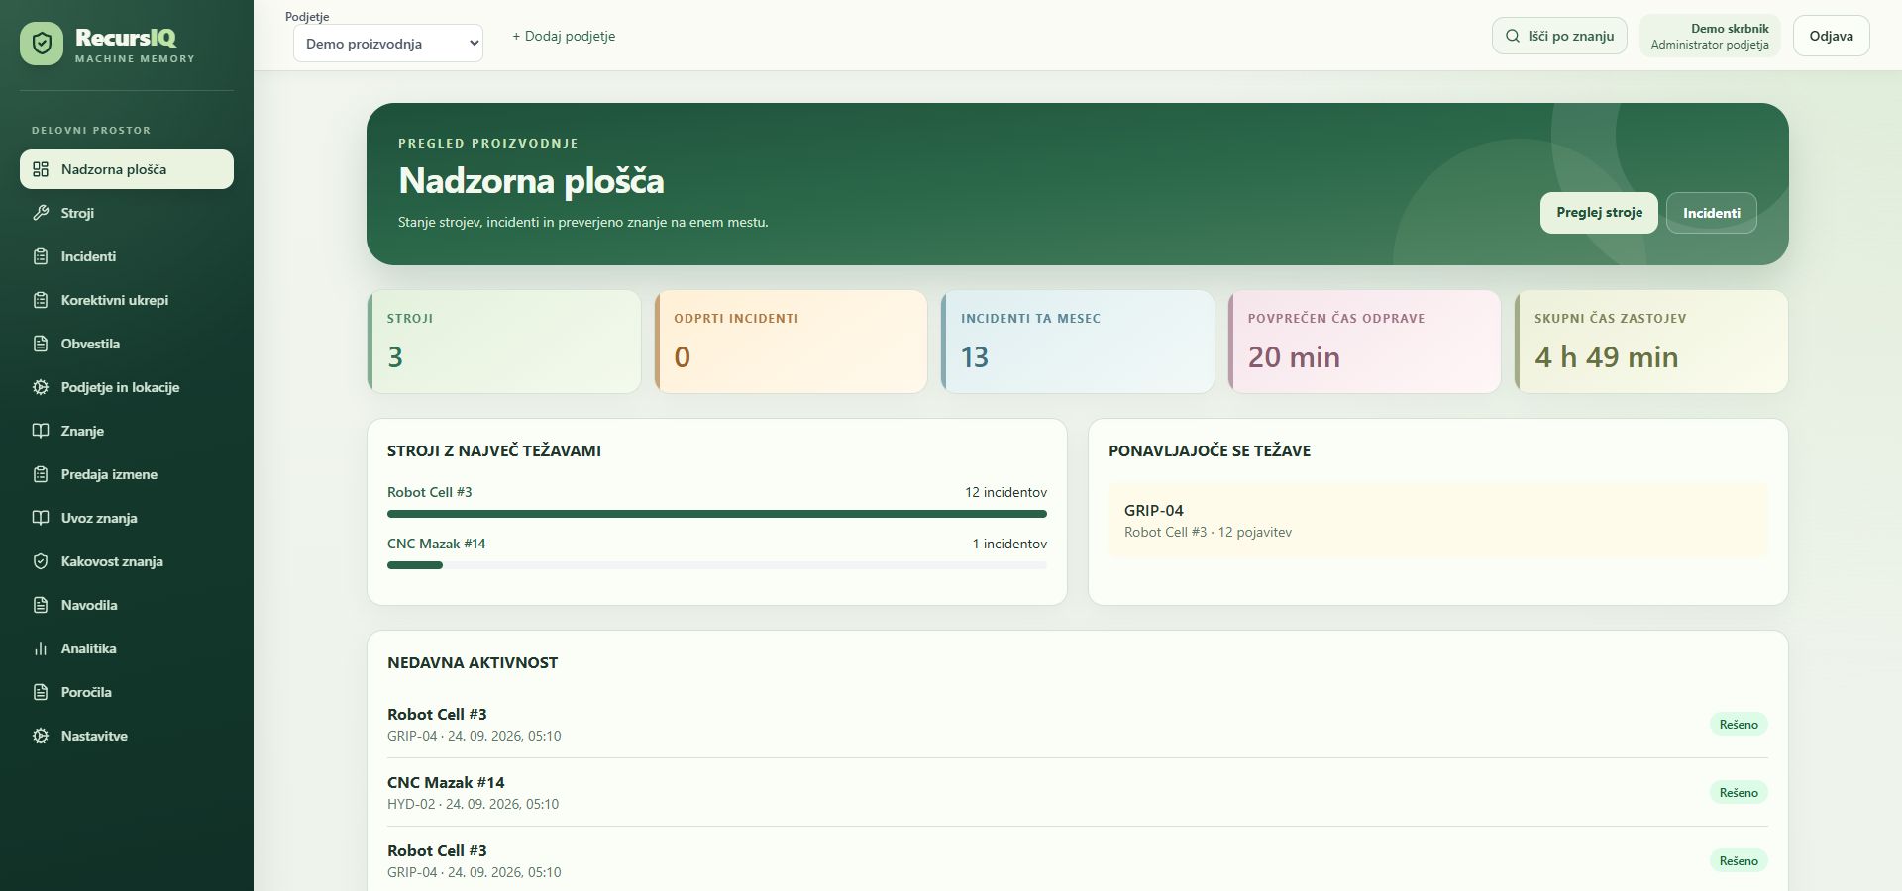Open Incidenti from the sidebar

pyautogui.click(x=127, y=256)
